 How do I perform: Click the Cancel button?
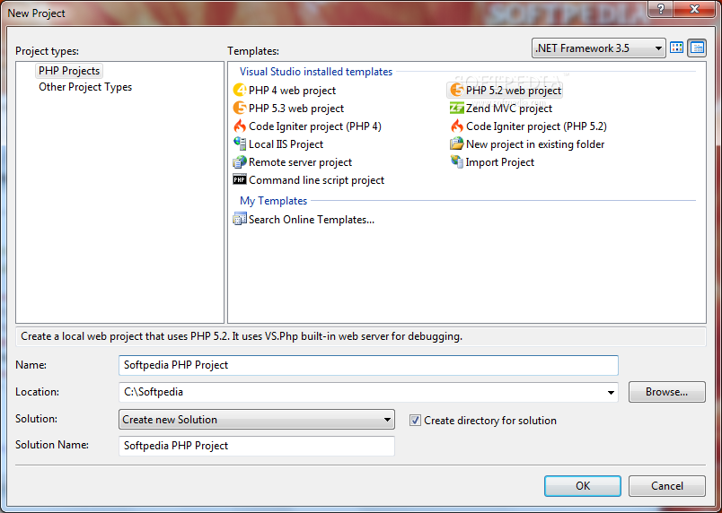(x=666, y=486)
